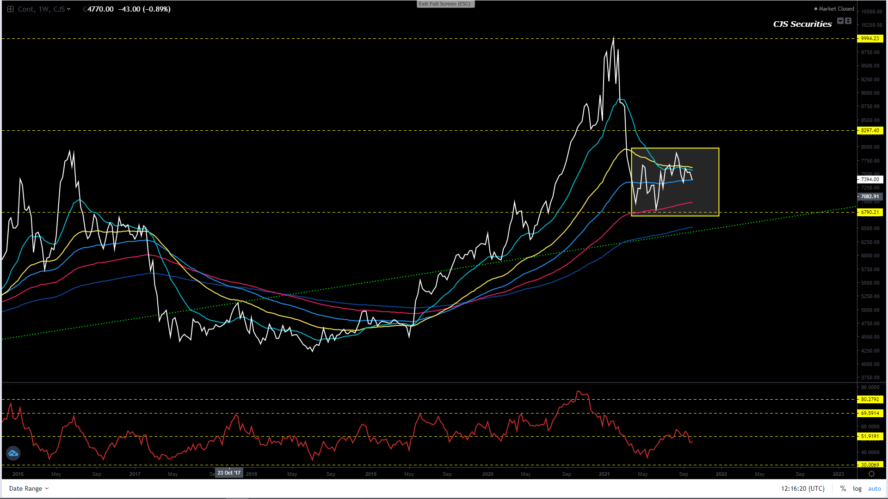Click the Exit Full Screen button
The width and height of the screenshot is (888, 499).
tap(445, 4)
